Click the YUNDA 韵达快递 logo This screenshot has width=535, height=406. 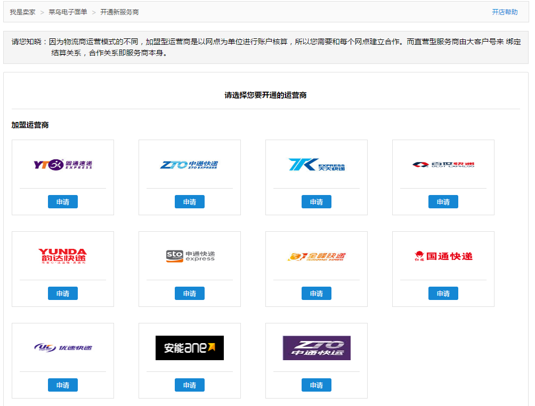pos(63,256)
